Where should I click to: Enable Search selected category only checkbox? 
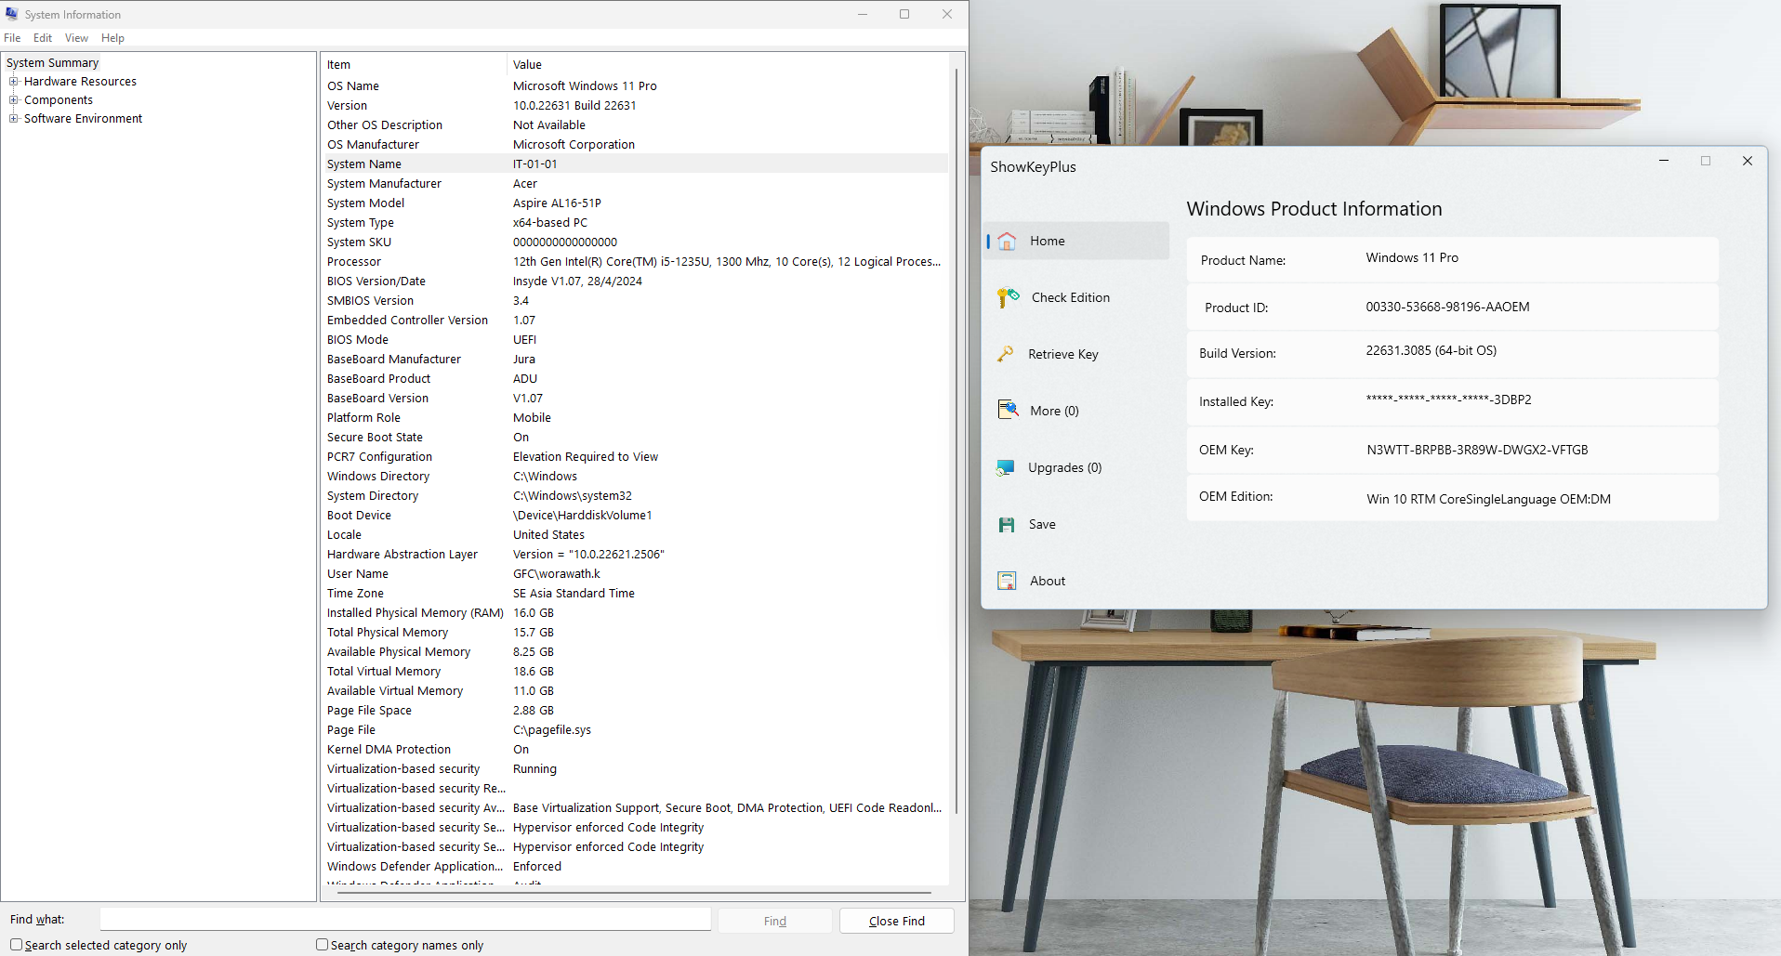(16, 945)
